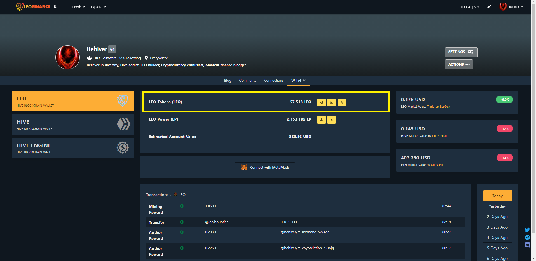
Task: Click the -1.1% change badge
Action: pos(505,158)
